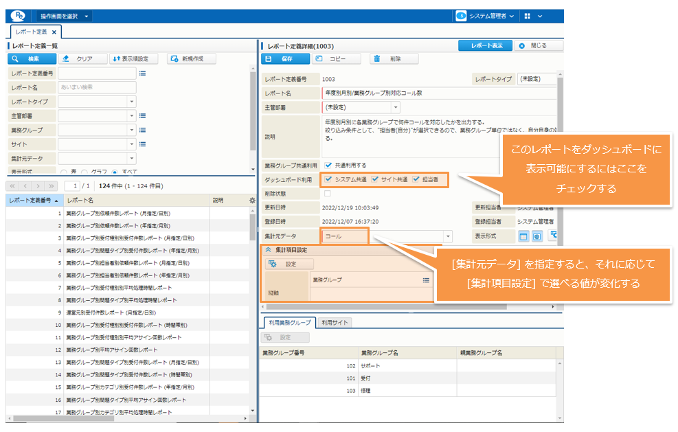Click list icon in 業務グループ axis field

[426, 280]
